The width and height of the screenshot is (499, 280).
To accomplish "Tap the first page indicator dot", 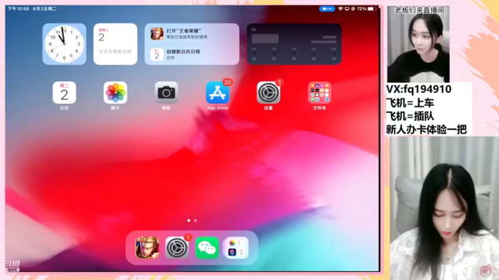I will click(x=189, y=220).
